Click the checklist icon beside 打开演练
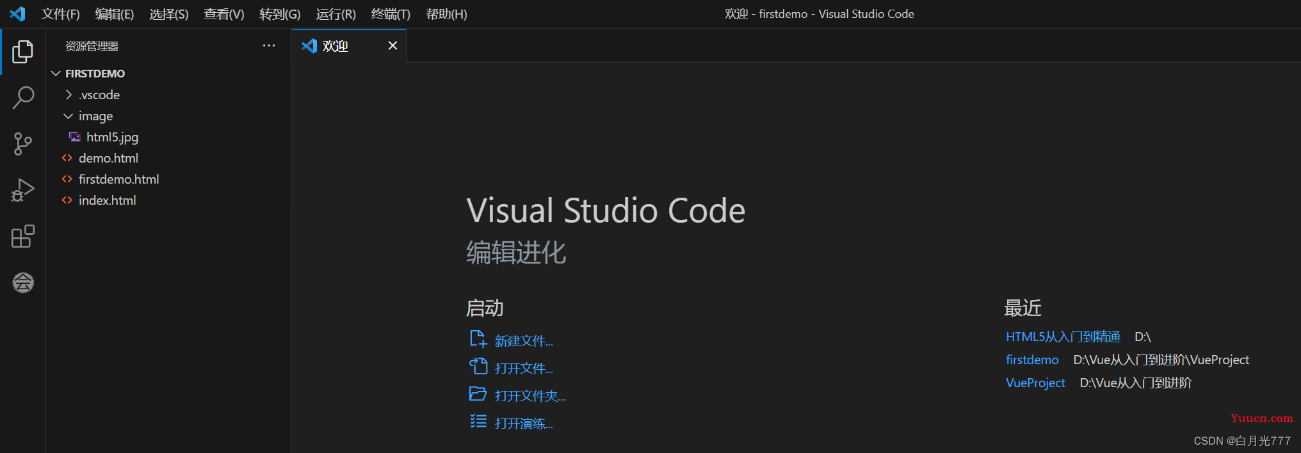The image size is (1301, 453). [x=478, y=421]
